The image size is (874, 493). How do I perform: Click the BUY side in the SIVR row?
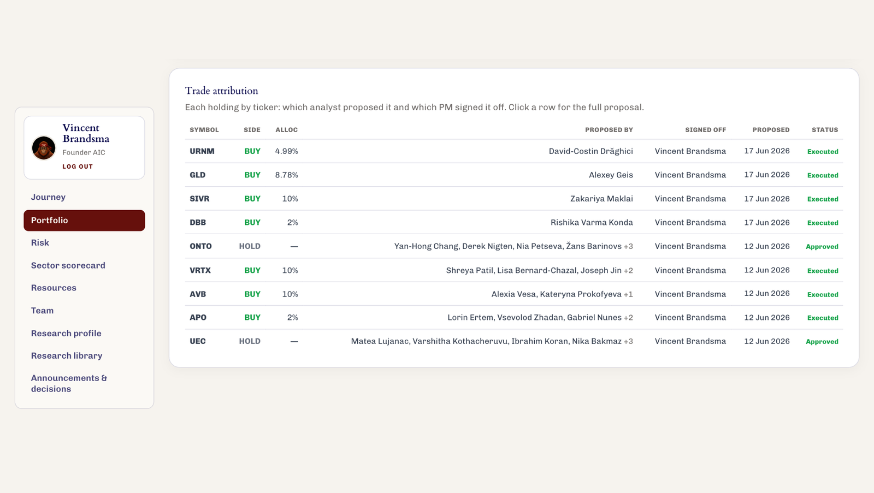[252, 199]
